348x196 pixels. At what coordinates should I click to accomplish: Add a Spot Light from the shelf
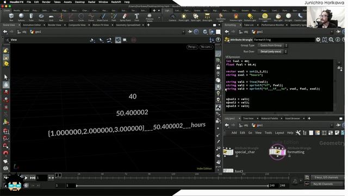click(196, 17)
